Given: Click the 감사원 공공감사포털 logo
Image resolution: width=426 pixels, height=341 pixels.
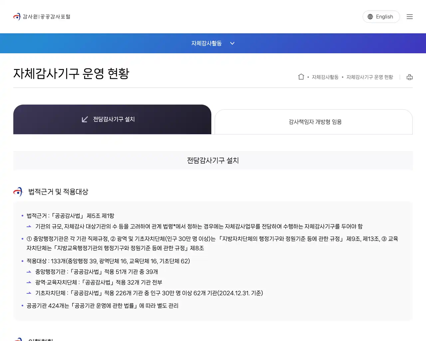Looking at the screenshot, I should point(42,16).
